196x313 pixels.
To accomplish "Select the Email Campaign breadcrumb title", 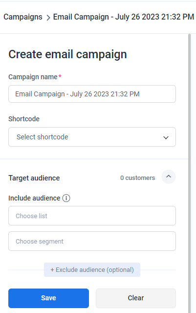I will pos(124,17).
